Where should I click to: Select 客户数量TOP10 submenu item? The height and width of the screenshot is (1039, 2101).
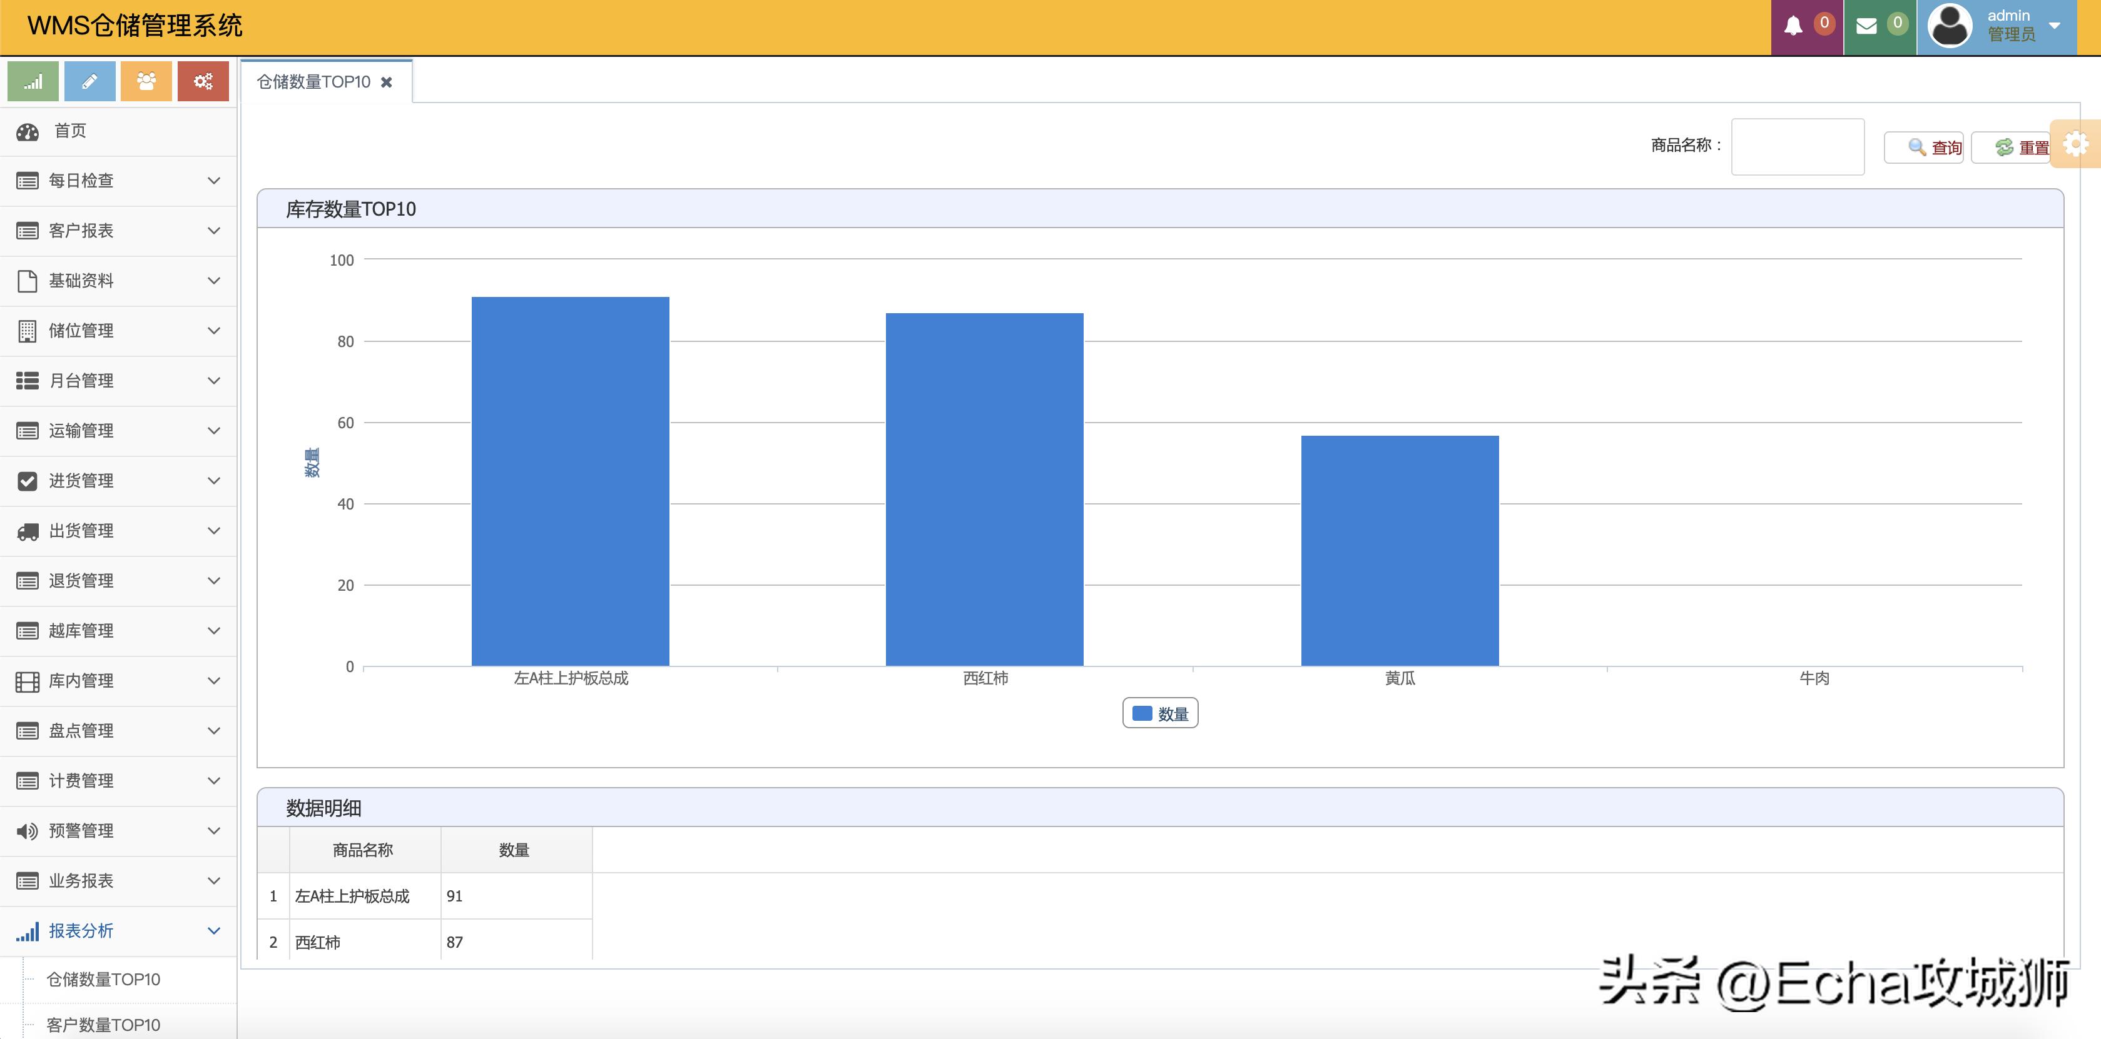pos(104,1025)
